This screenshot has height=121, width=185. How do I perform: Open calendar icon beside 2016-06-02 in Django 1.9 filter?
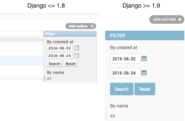pyautogui.click(x=144, y=58)
